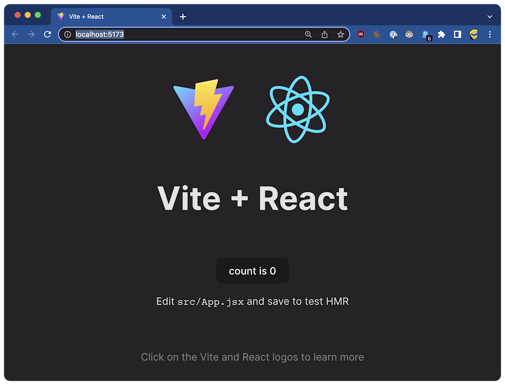Click the count is 0 button

point(252,271)
